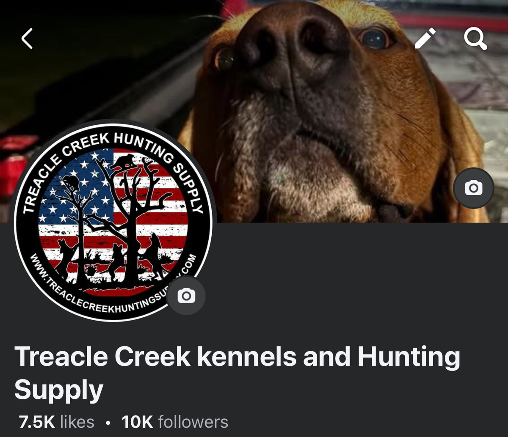
Task: Tap the dog's eye beside the logo
Action: click(224, 59)
